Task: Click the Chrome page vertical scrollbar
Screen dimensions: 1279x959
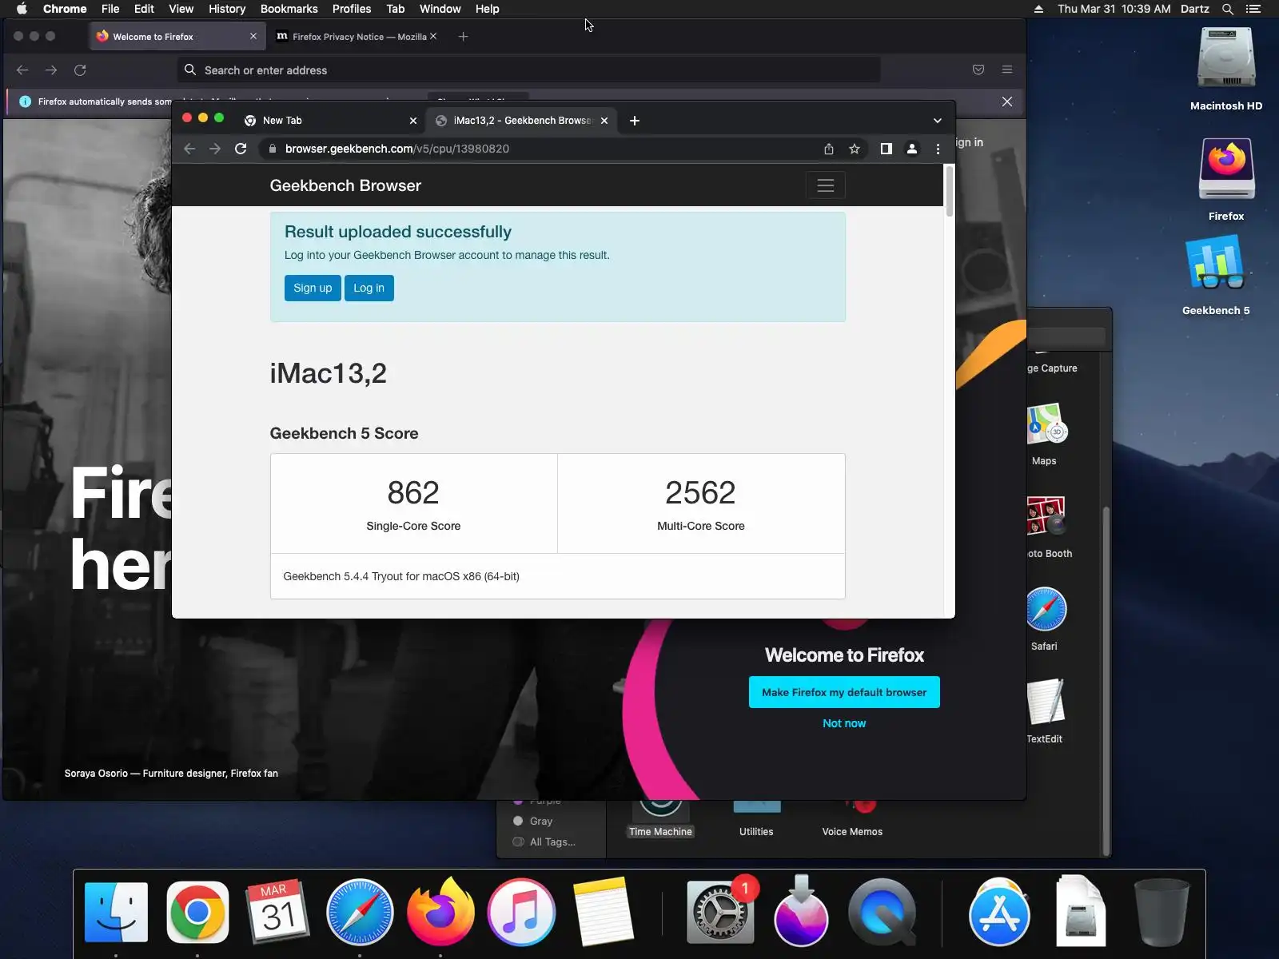Action: (x=949, y=190)
